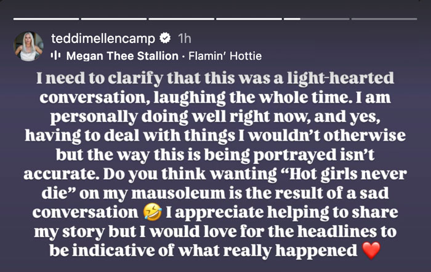Viewport: 431px width, 272px height.
Task: Click the 1h story timestamp
Action: [x=185, y=39]
